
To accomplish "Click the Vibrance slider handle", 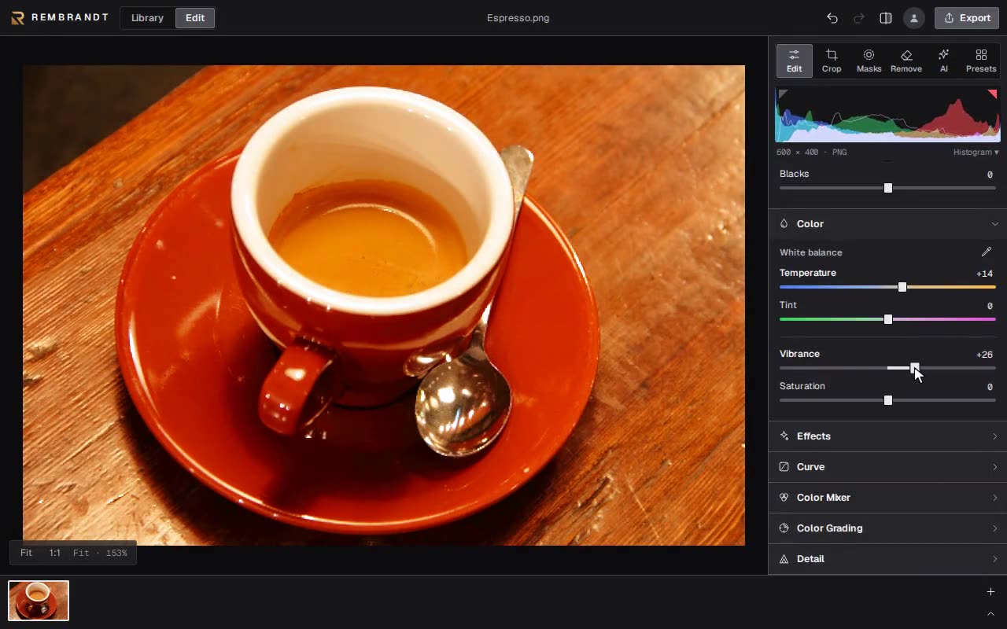I will [x=915, y=368].
